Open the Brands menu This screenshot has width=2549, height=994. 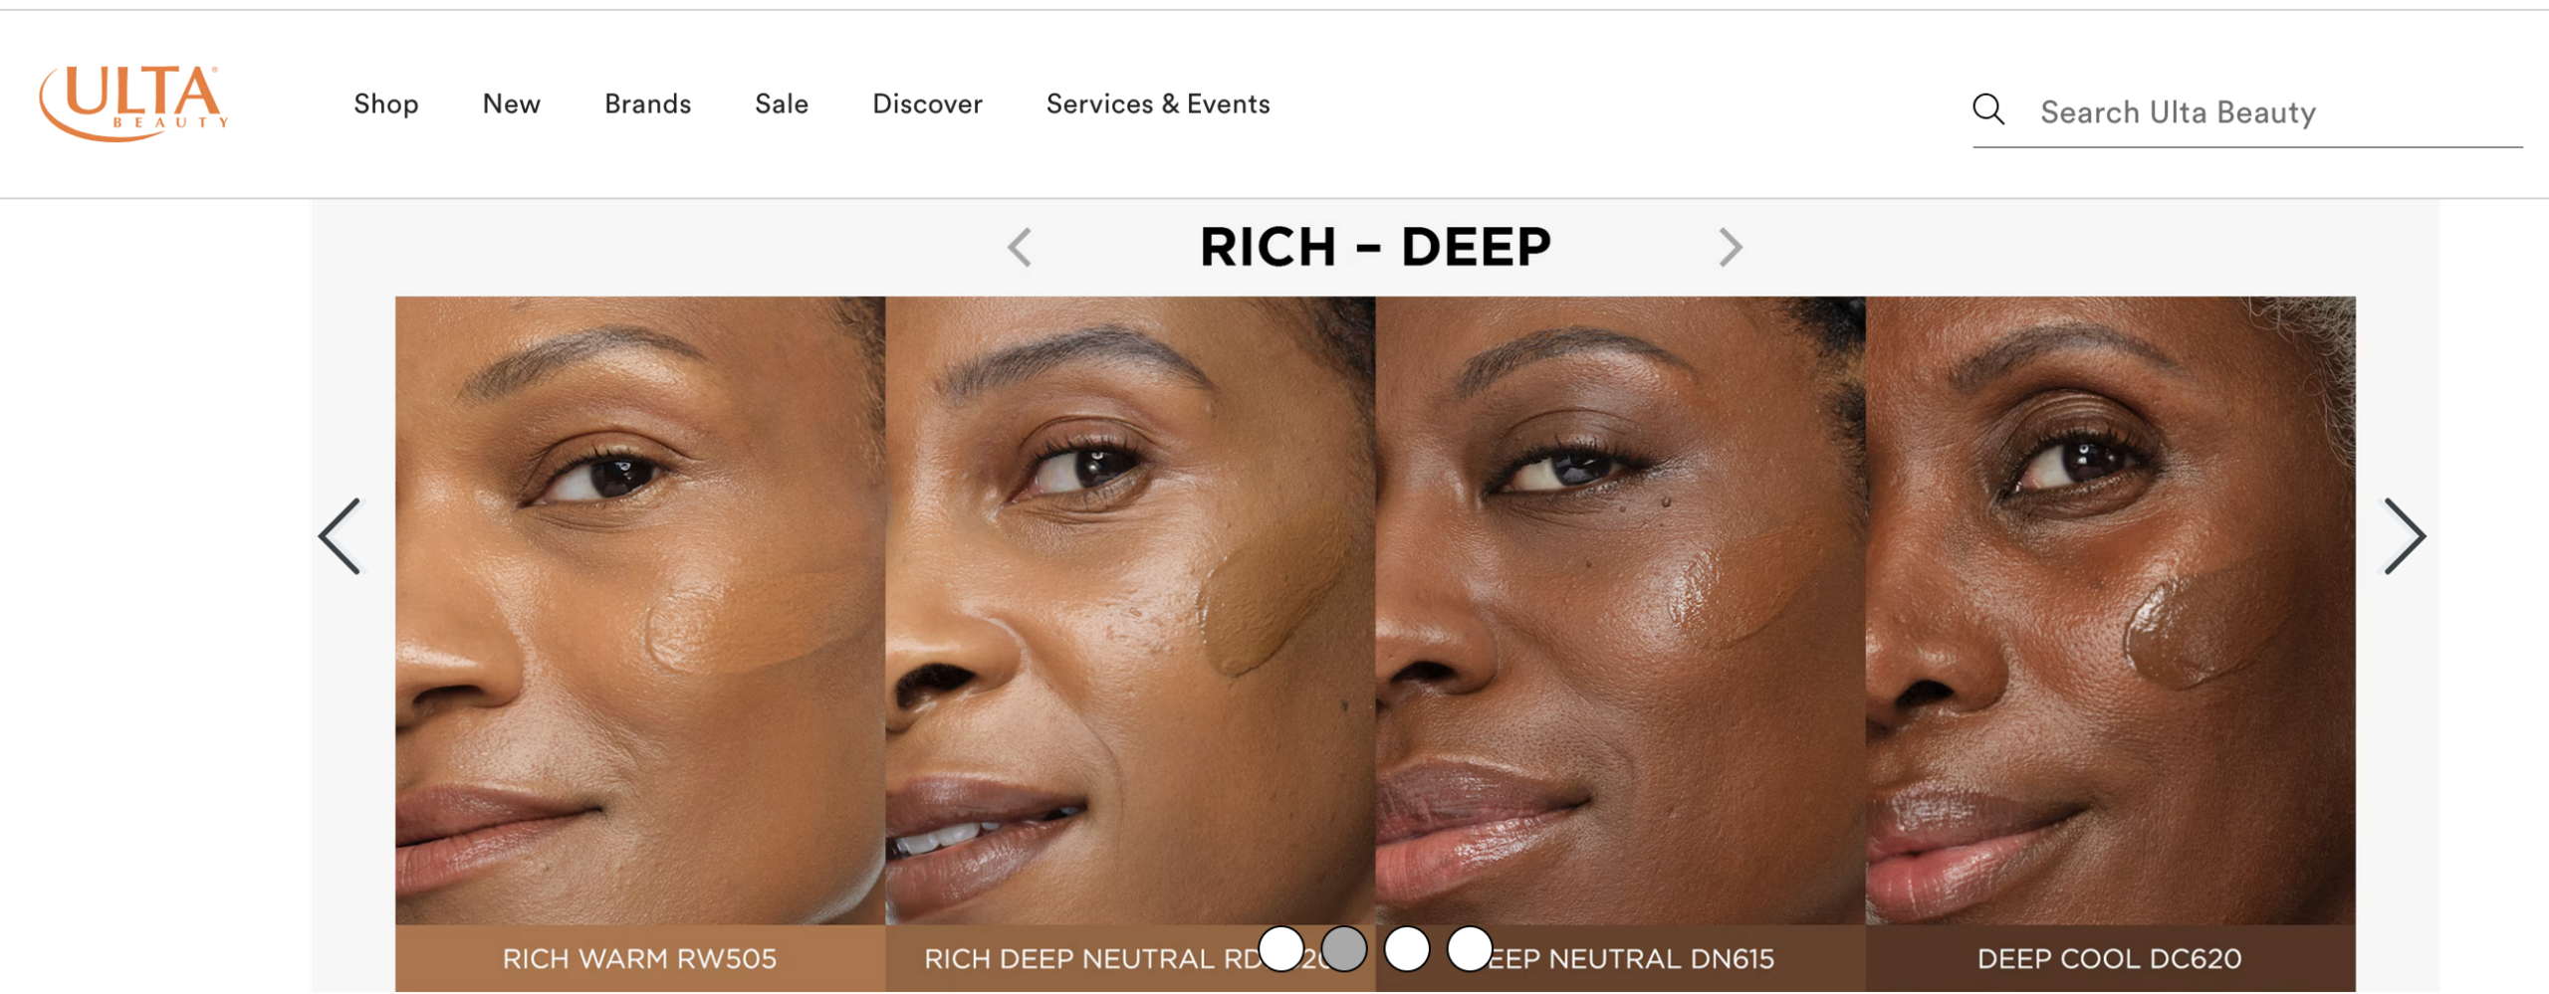[648, 103]
